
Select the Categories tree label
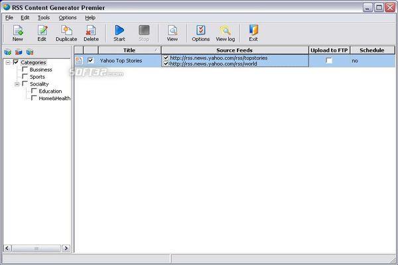[x=33, y=62]
